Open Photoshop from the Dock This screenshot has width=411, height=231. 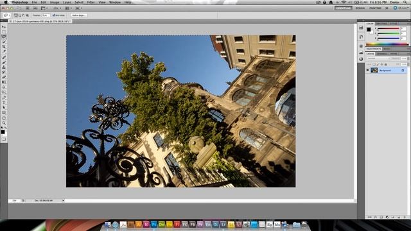point(154,225)
